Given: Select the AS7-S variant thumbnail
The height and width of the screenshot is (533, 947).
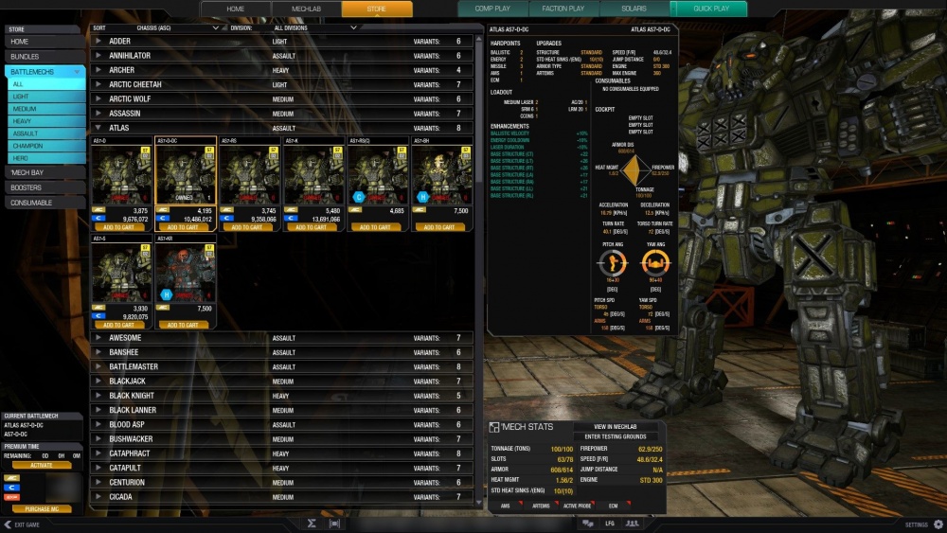Looking at the screenshot, I should pos(121,272).
